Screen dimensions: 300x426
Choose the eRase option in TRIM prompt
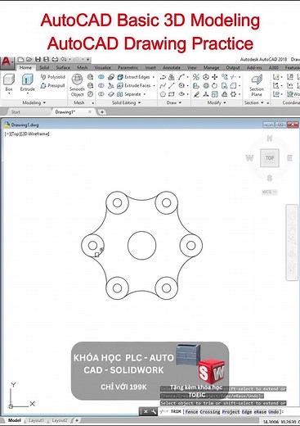[260, 411]
